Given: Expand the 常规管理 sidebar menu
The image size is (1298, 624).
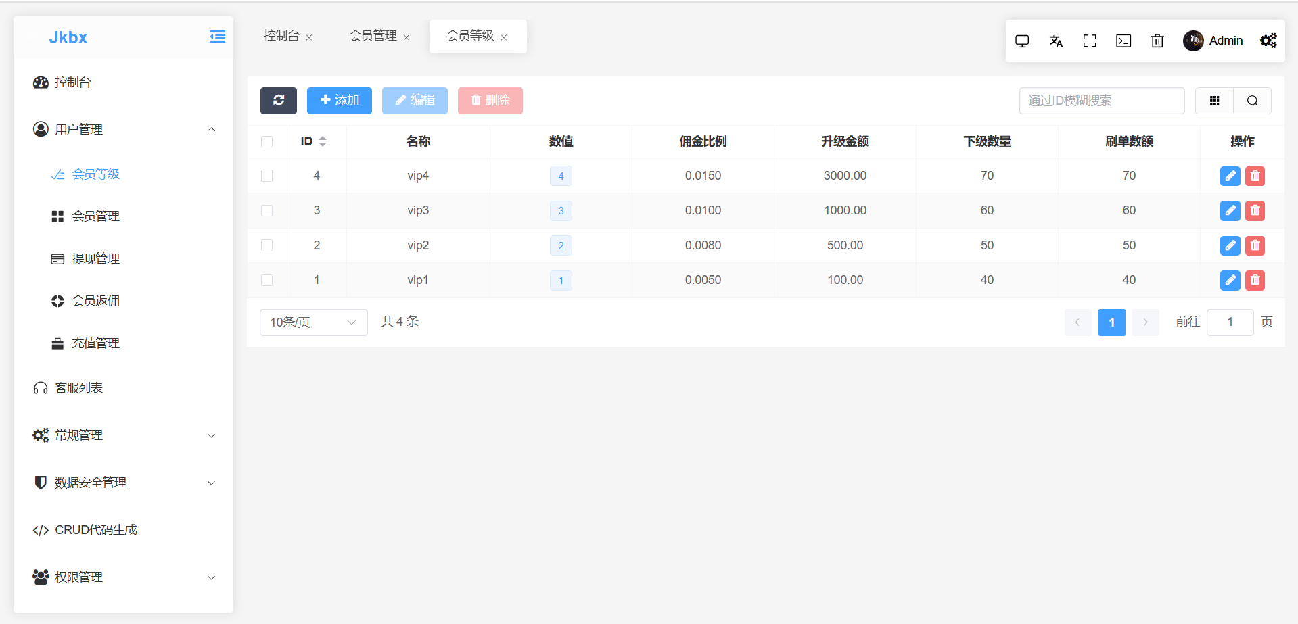Looking at the screenshot, I should coord(124,435).
